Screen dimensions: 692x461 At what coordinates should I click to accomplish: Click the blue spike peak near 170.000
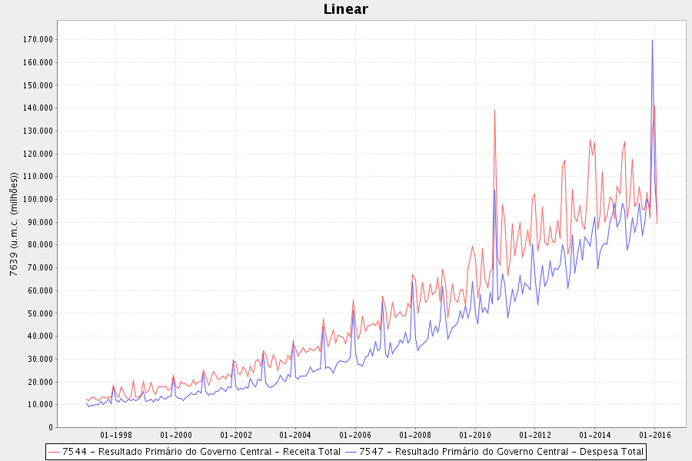(x=652, y=41)
